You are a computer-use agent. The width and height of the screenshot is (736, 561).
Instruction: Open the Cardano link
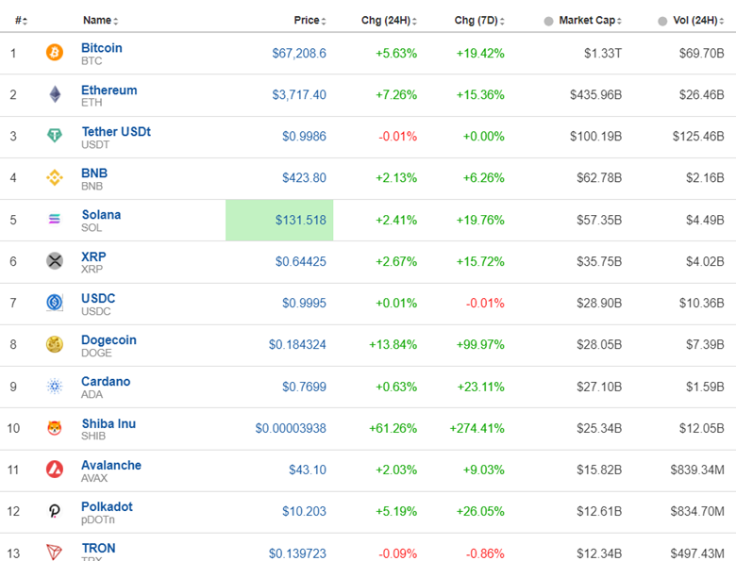point(106,381)
